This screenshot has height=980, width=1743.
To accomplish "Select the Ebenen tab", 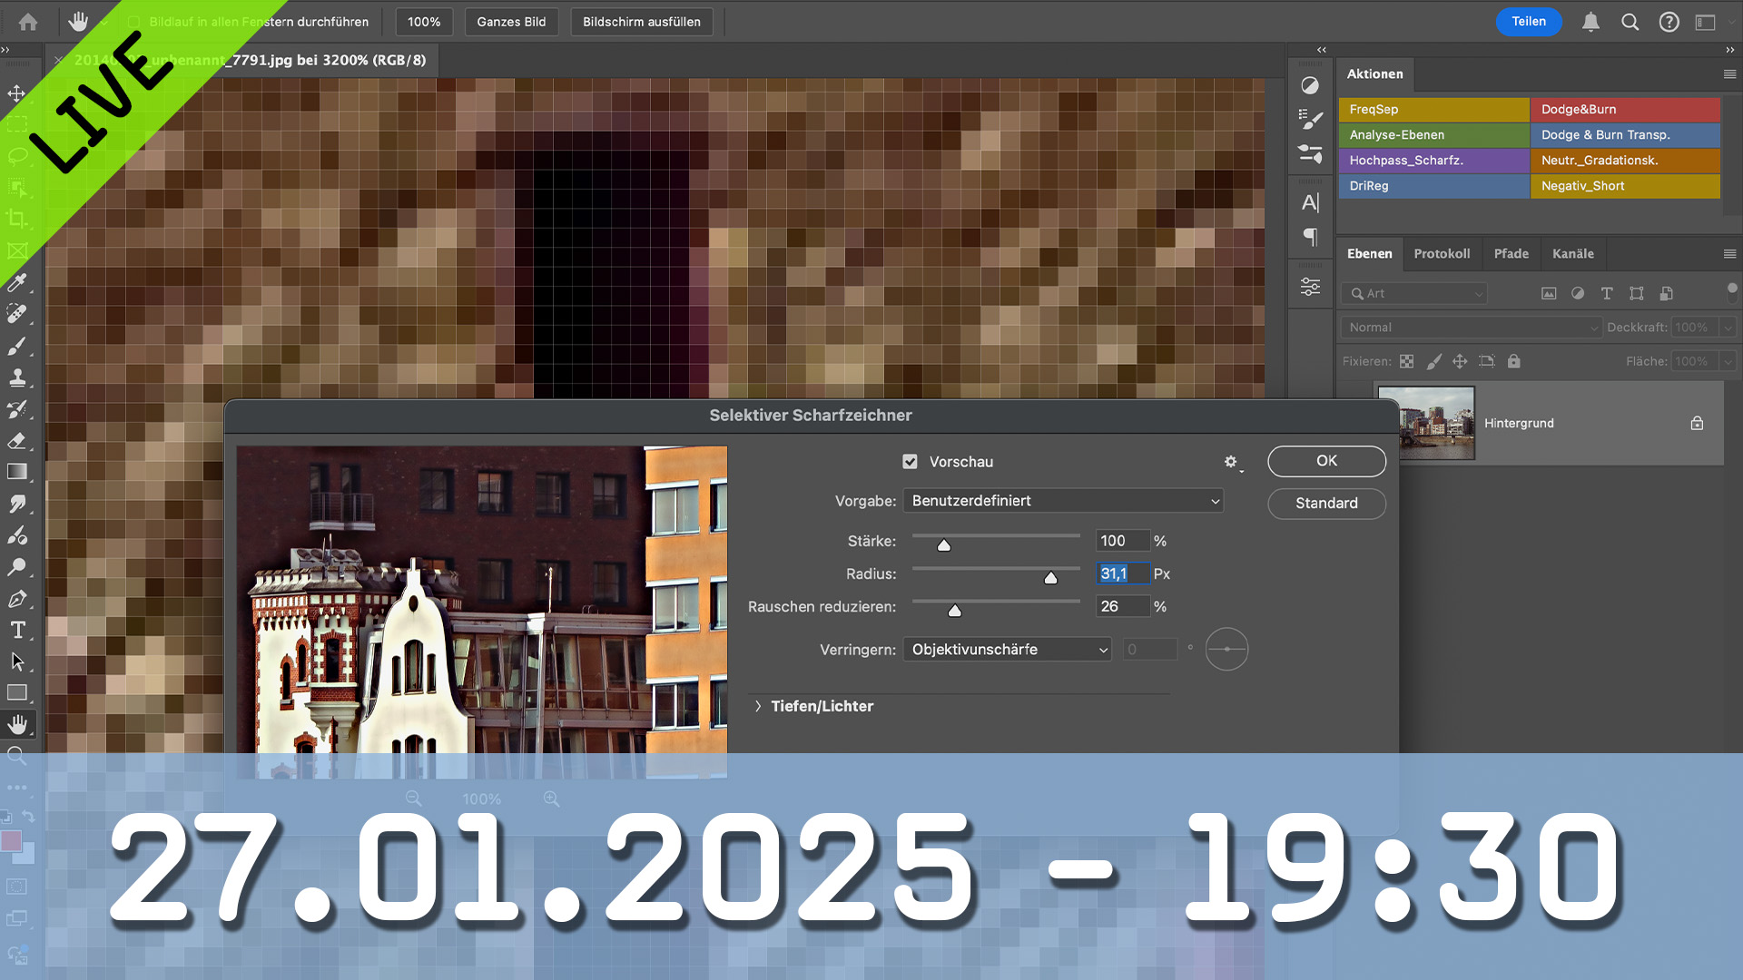I will (x=1369, y=254).
